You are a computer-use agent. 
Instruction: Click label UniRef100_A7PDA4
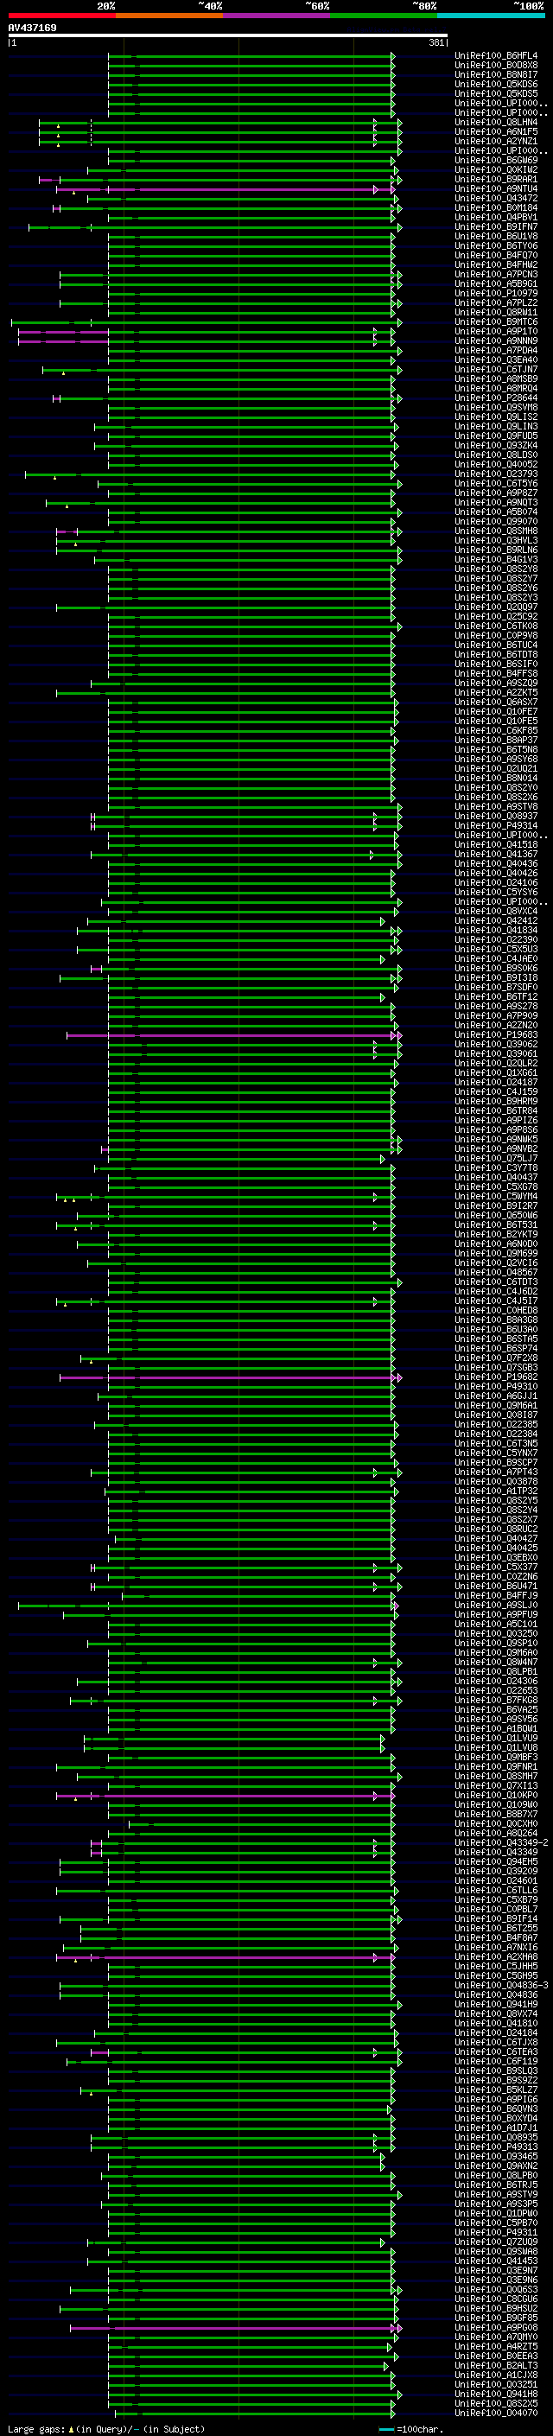tap(496, 351)
